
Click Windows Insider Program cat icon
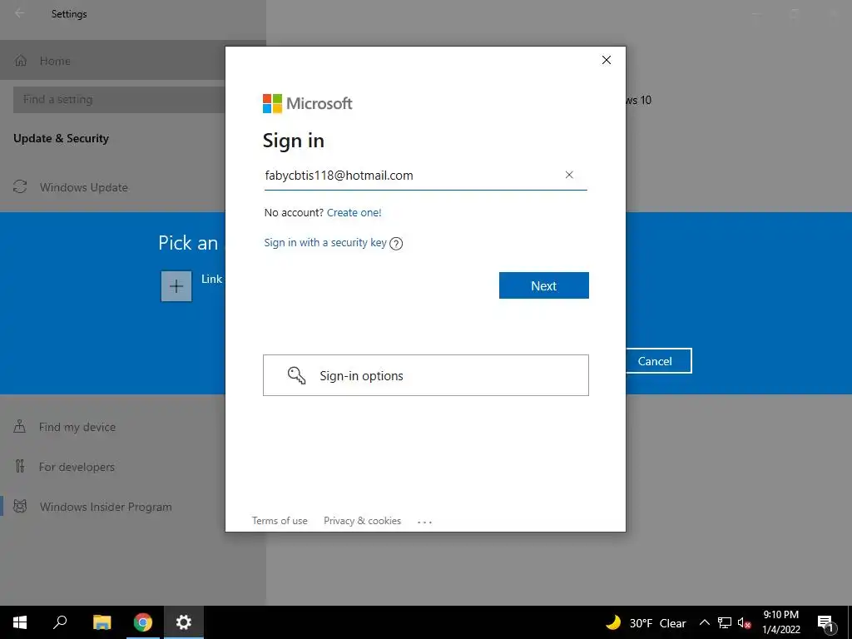(20, 507)
